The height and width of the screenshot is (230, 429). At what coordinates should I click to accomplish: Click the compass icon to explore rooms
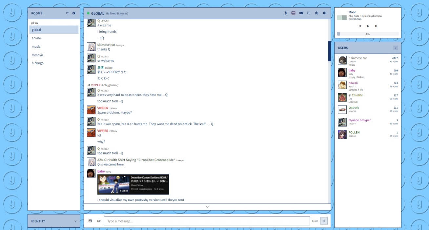click(74, 13)
